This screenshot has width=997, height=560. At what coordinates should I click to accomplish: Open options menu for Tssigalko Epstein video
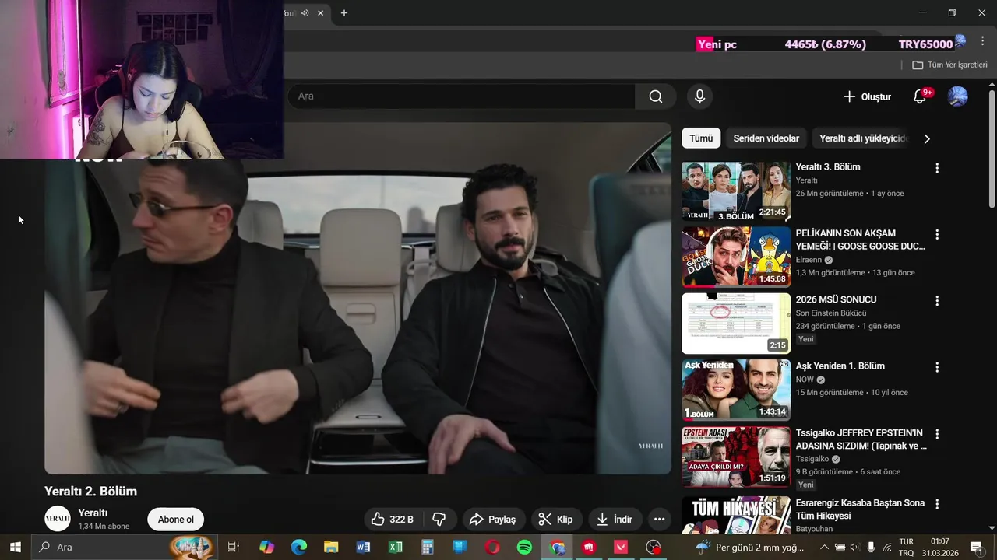point(937,434)
